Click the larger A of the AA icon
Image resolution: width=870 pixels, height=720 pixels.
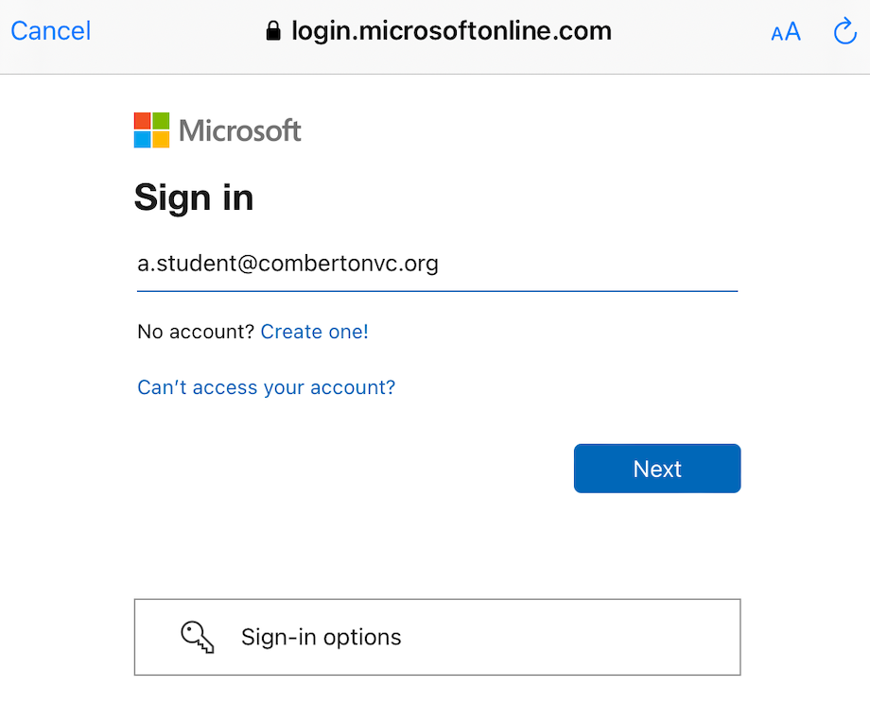point(792,31)
